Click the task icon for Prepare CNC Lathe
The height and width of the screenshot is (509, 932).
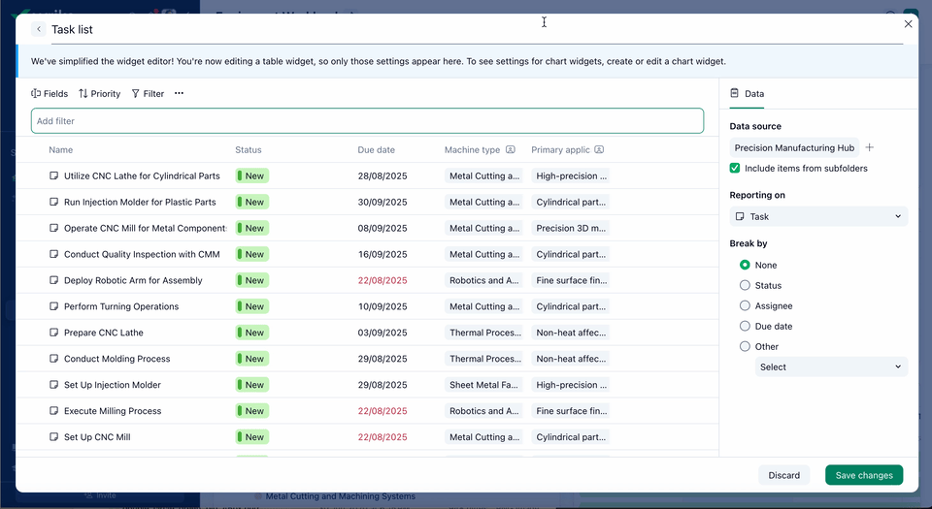point(54,333)
